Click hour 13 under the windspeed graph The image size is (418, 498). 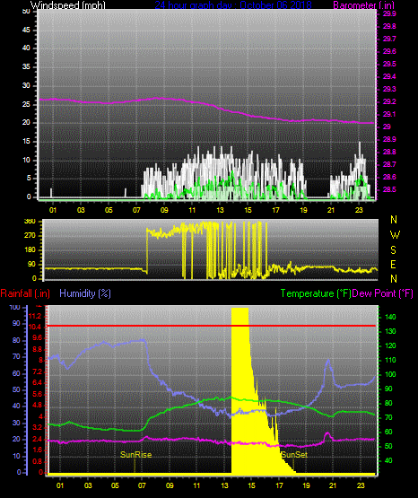[220, 210]
